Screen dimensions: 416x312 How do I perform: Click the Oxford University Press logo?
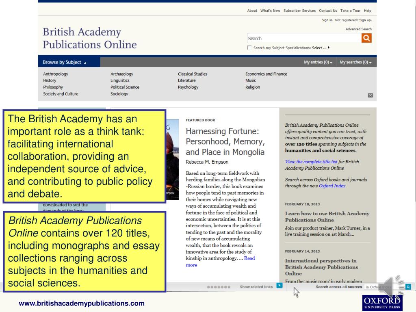382,303
